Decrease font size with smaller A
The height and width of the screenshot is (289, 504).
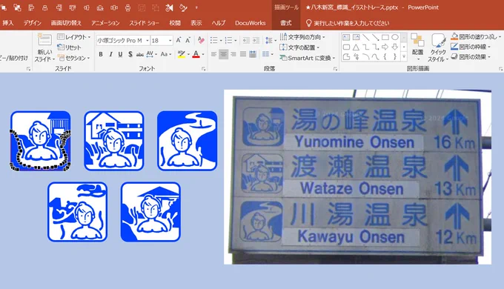coord(188,40)
